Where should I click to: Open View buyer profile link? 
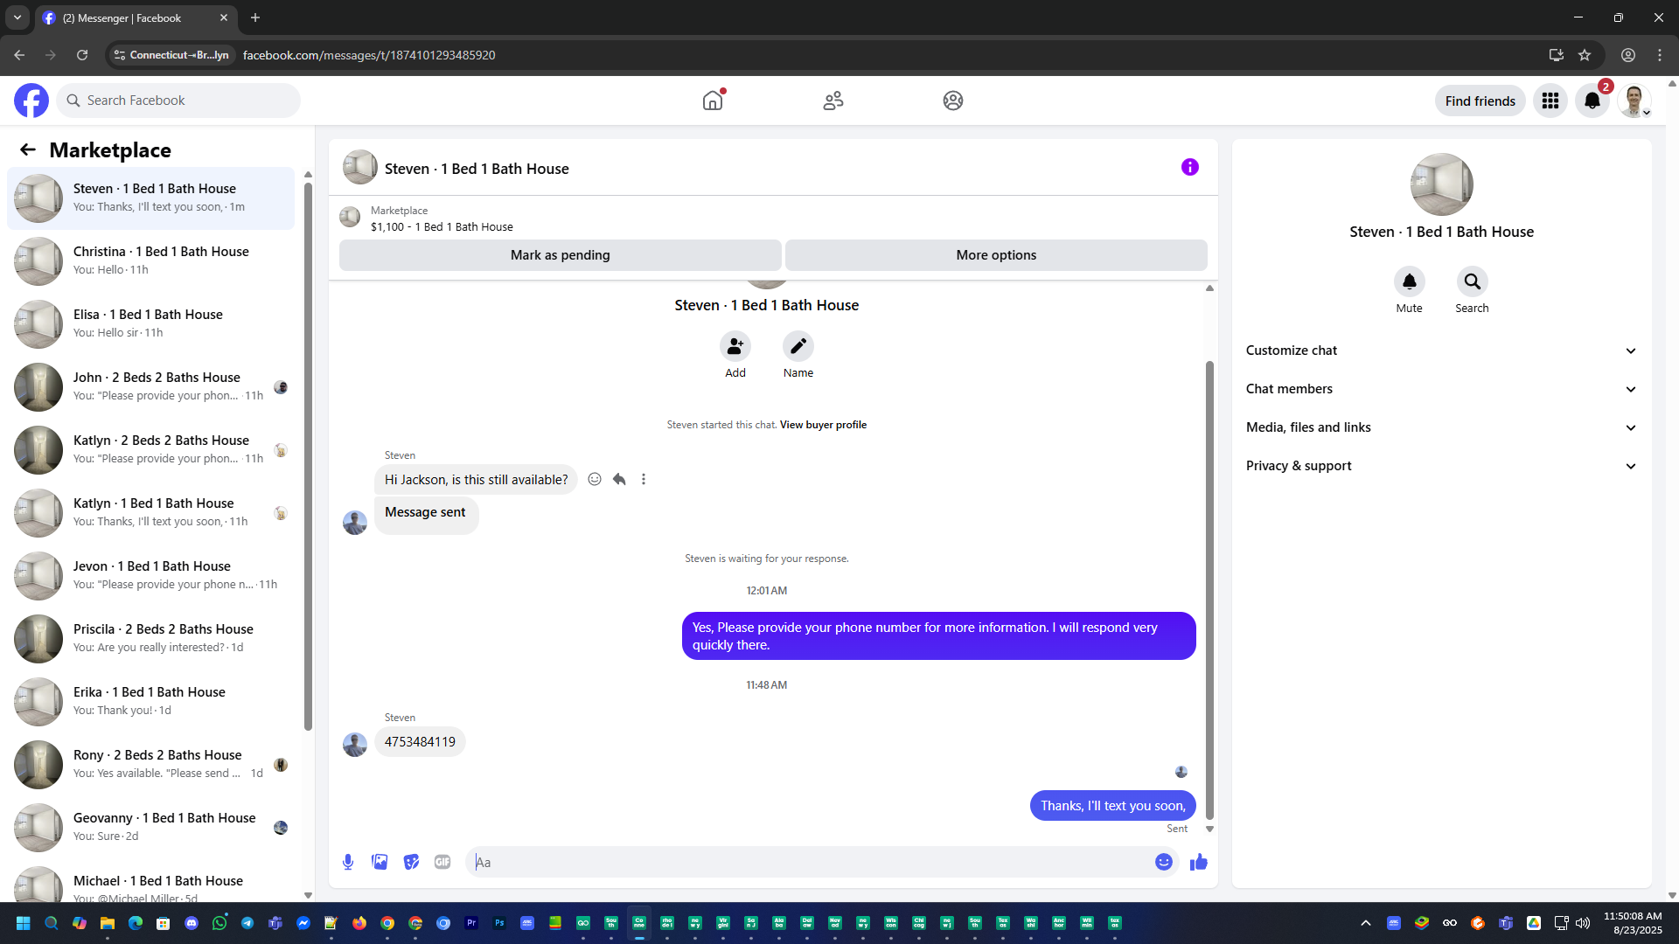coord(823,425)
